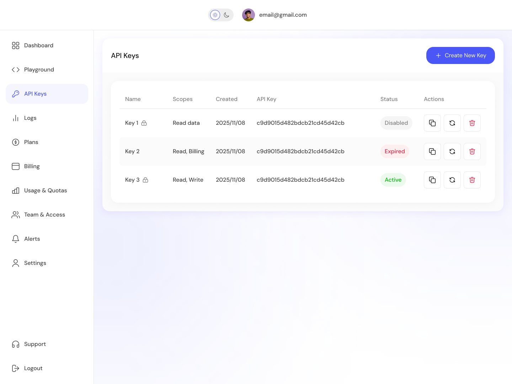Click the Alerts bell icon

coord(15,239)
